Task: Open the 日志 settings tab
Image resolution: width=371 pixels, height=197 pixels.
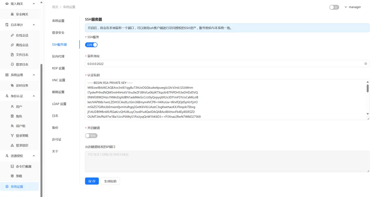Action: (x=55, y=116)
